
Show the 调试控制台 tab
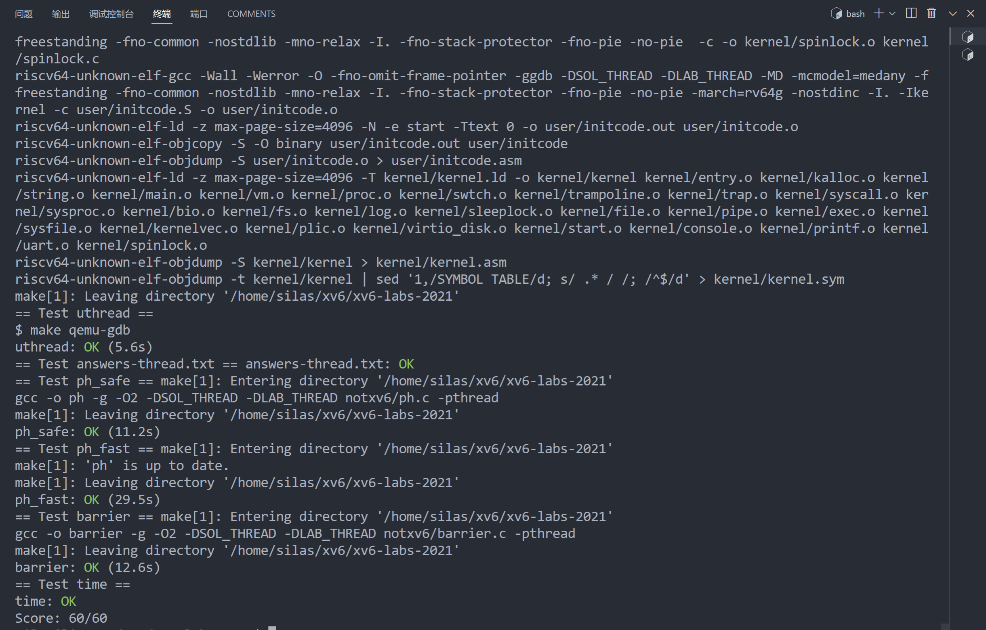111,14
